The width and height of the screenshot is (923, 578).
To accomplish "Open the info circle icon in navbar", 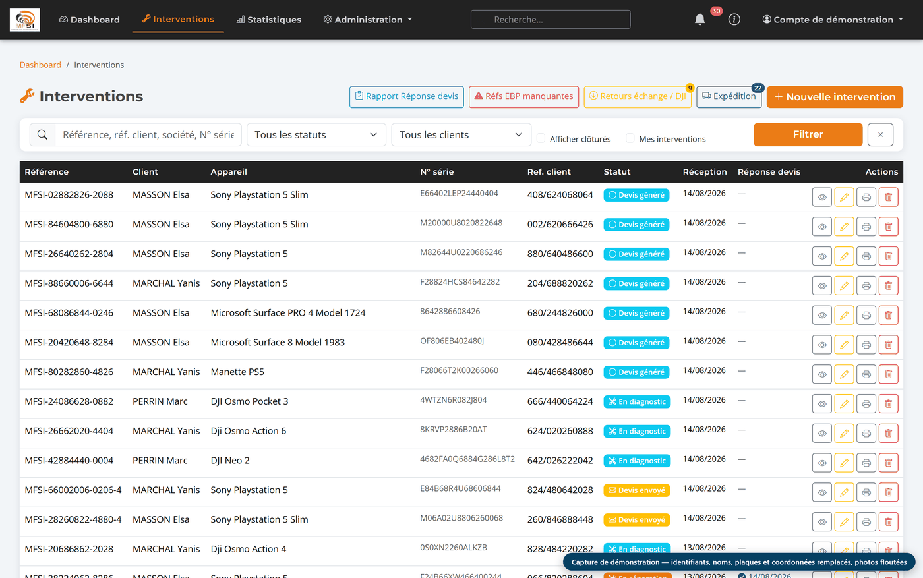I will [x=734, y=20].
